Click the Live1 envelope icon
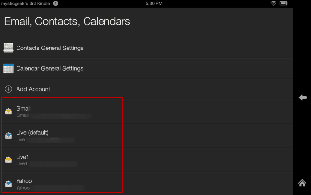Viewport: 311px width, 195px height. [x=8, y=160]
